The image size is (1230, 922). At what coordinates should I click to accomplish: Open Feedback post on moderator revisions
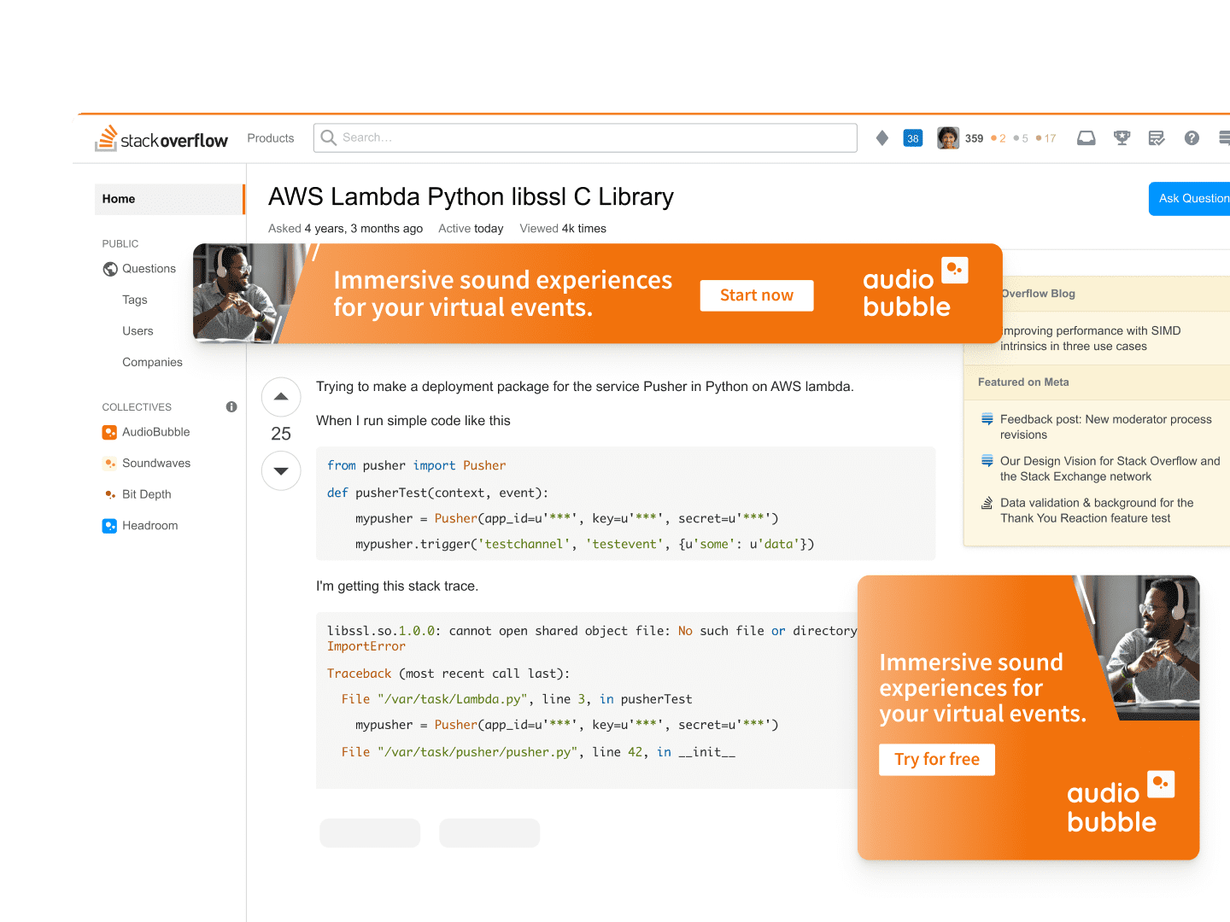click(1106, 427)
